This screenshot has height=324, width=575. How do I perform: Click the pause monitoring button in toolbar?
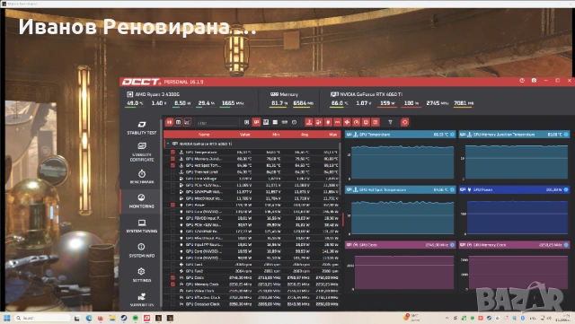[169, 122]
